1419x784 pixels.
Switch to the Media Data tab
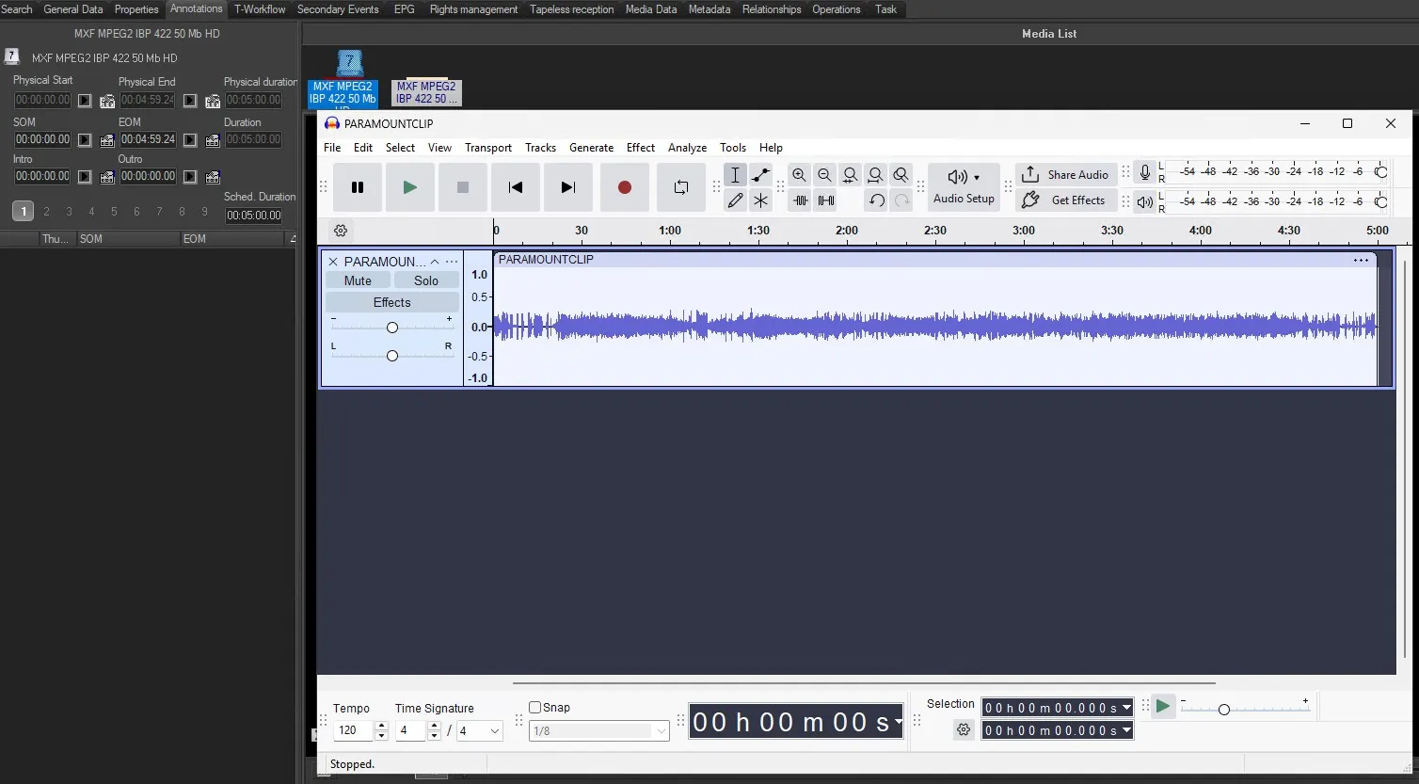[650, 9]
